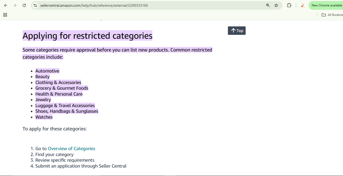343x176 pixels.
Task: Open the Extensions puzzle icon
Action: (x=289, y=5)
